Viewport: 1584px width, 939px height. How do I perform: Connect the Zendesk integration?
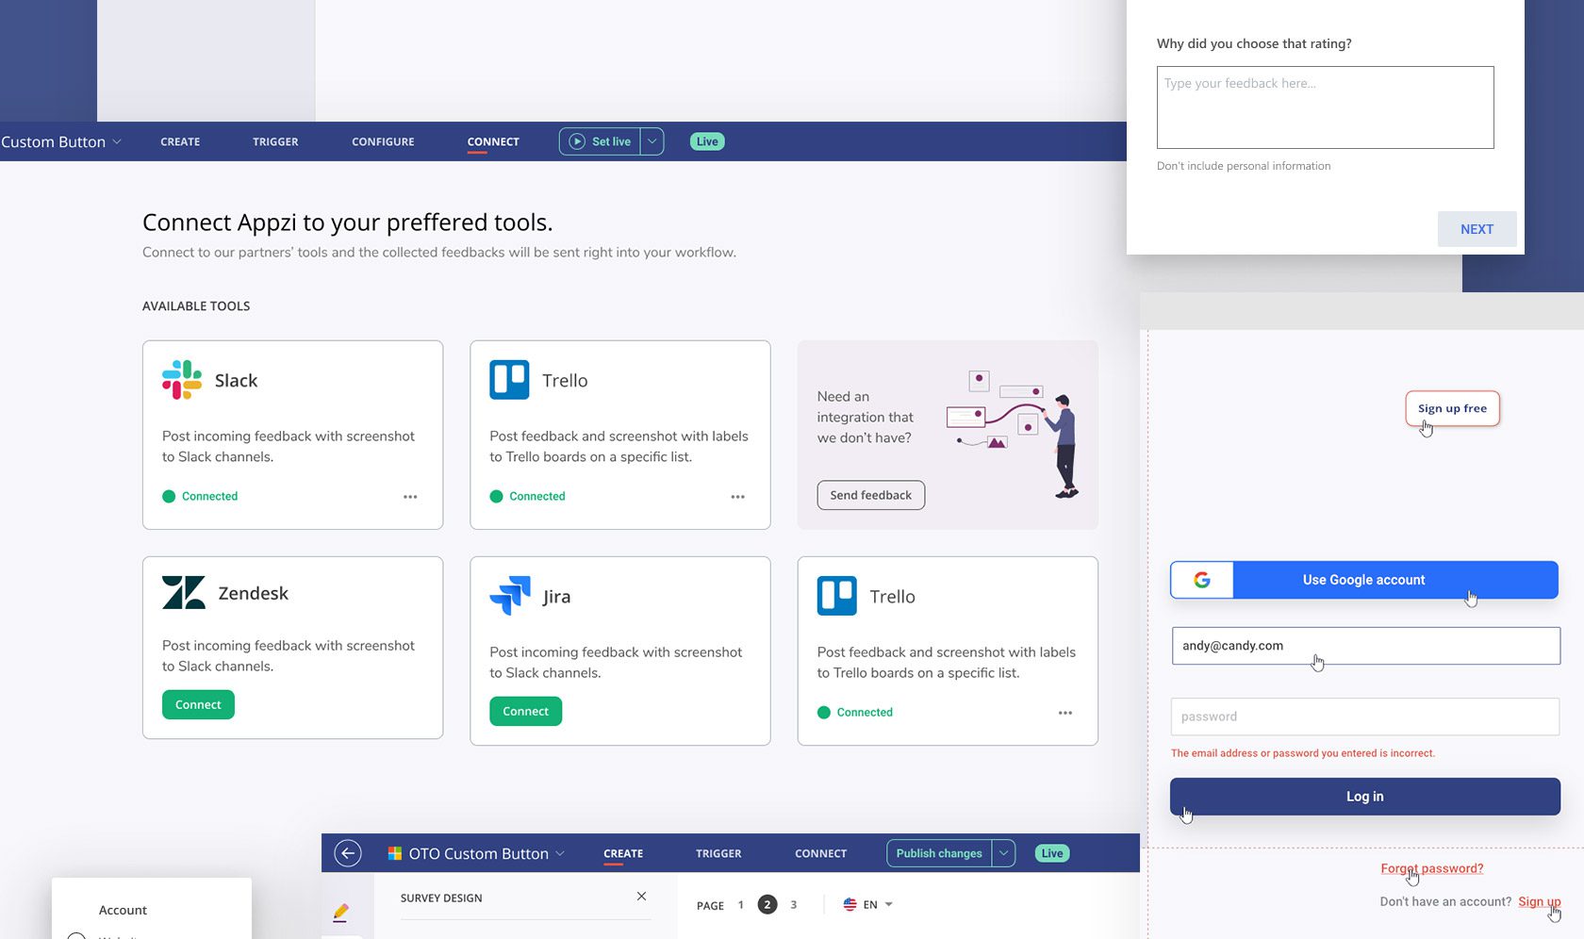(198, 704)
